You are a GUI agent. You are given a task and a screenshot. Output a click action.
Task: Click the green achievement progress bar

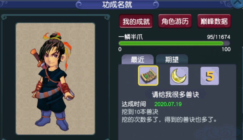(x=174, y=43)
